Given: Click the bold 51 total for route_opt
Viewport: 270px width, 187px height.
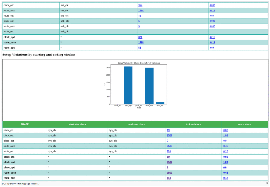Looking at the screenshot, I should click(x=139, y=48).
